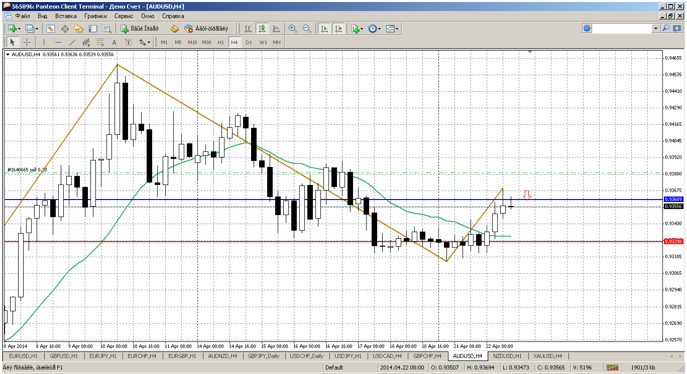Viewport: 687px width, 374px height.
Task: Switch to the EURUSD,H1 chart tab
Action: click(x=23, y=356)
